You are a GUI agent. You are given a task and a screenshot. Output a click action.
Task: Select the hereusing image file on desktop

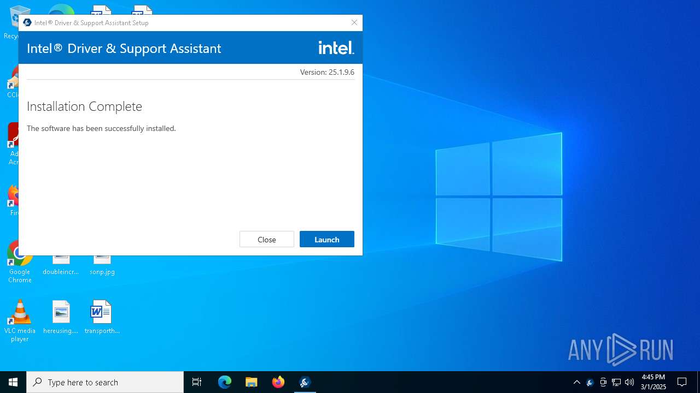pyautogui.click(x=61, y=317)
